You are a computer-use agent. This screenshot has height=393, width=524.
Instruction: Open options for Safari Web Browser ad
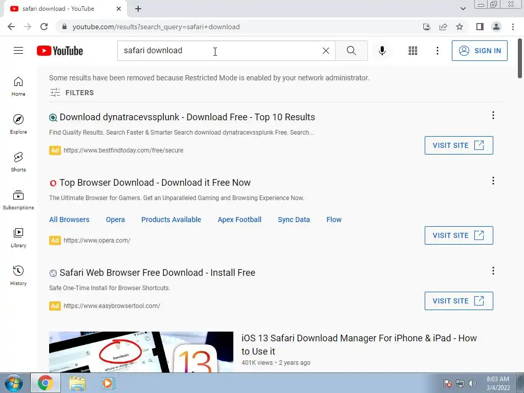click(493, 271)
